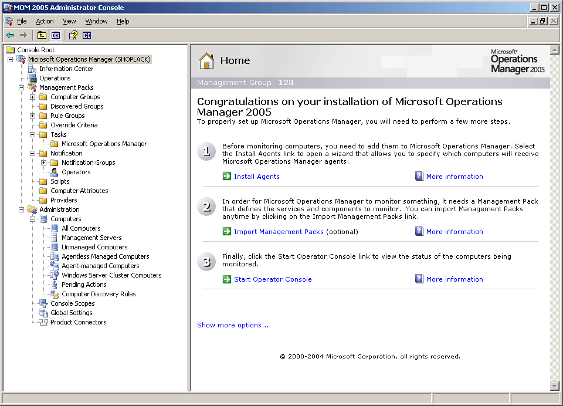Click the scroll down arrow in Home pane
This screenshot has height=406, width=563.
pos(554,386)
